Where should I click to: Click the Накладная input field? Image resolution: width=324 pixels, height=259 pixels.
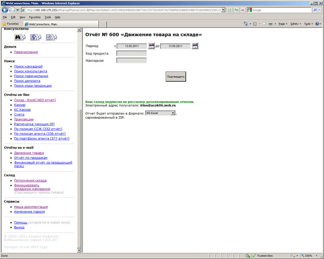click(x=131, y=60)
